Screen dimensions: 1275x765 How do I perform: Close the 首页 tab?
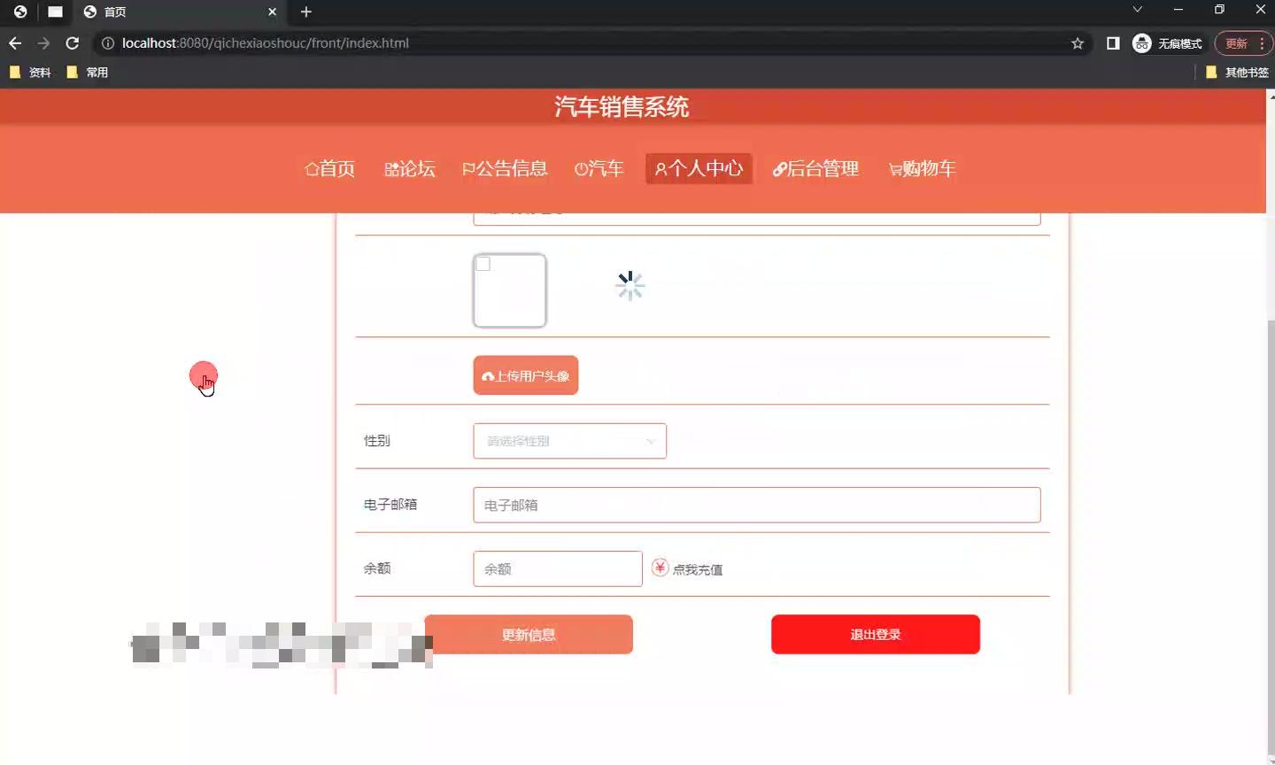pyautogui.click(x=272, y=12)
